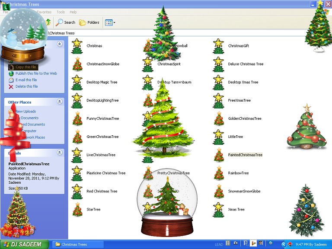332x249 pixels.
Task: Click the taskbar clock
Action: pos(311,245)
